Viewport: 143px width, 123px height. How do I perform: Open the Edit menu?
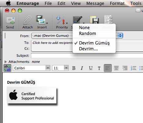61,3
